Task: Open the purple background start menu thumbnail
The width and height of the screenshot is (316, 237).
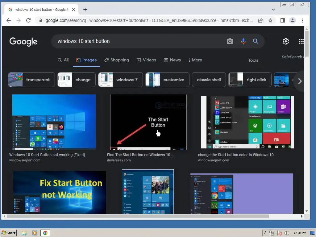Action: 242,193
